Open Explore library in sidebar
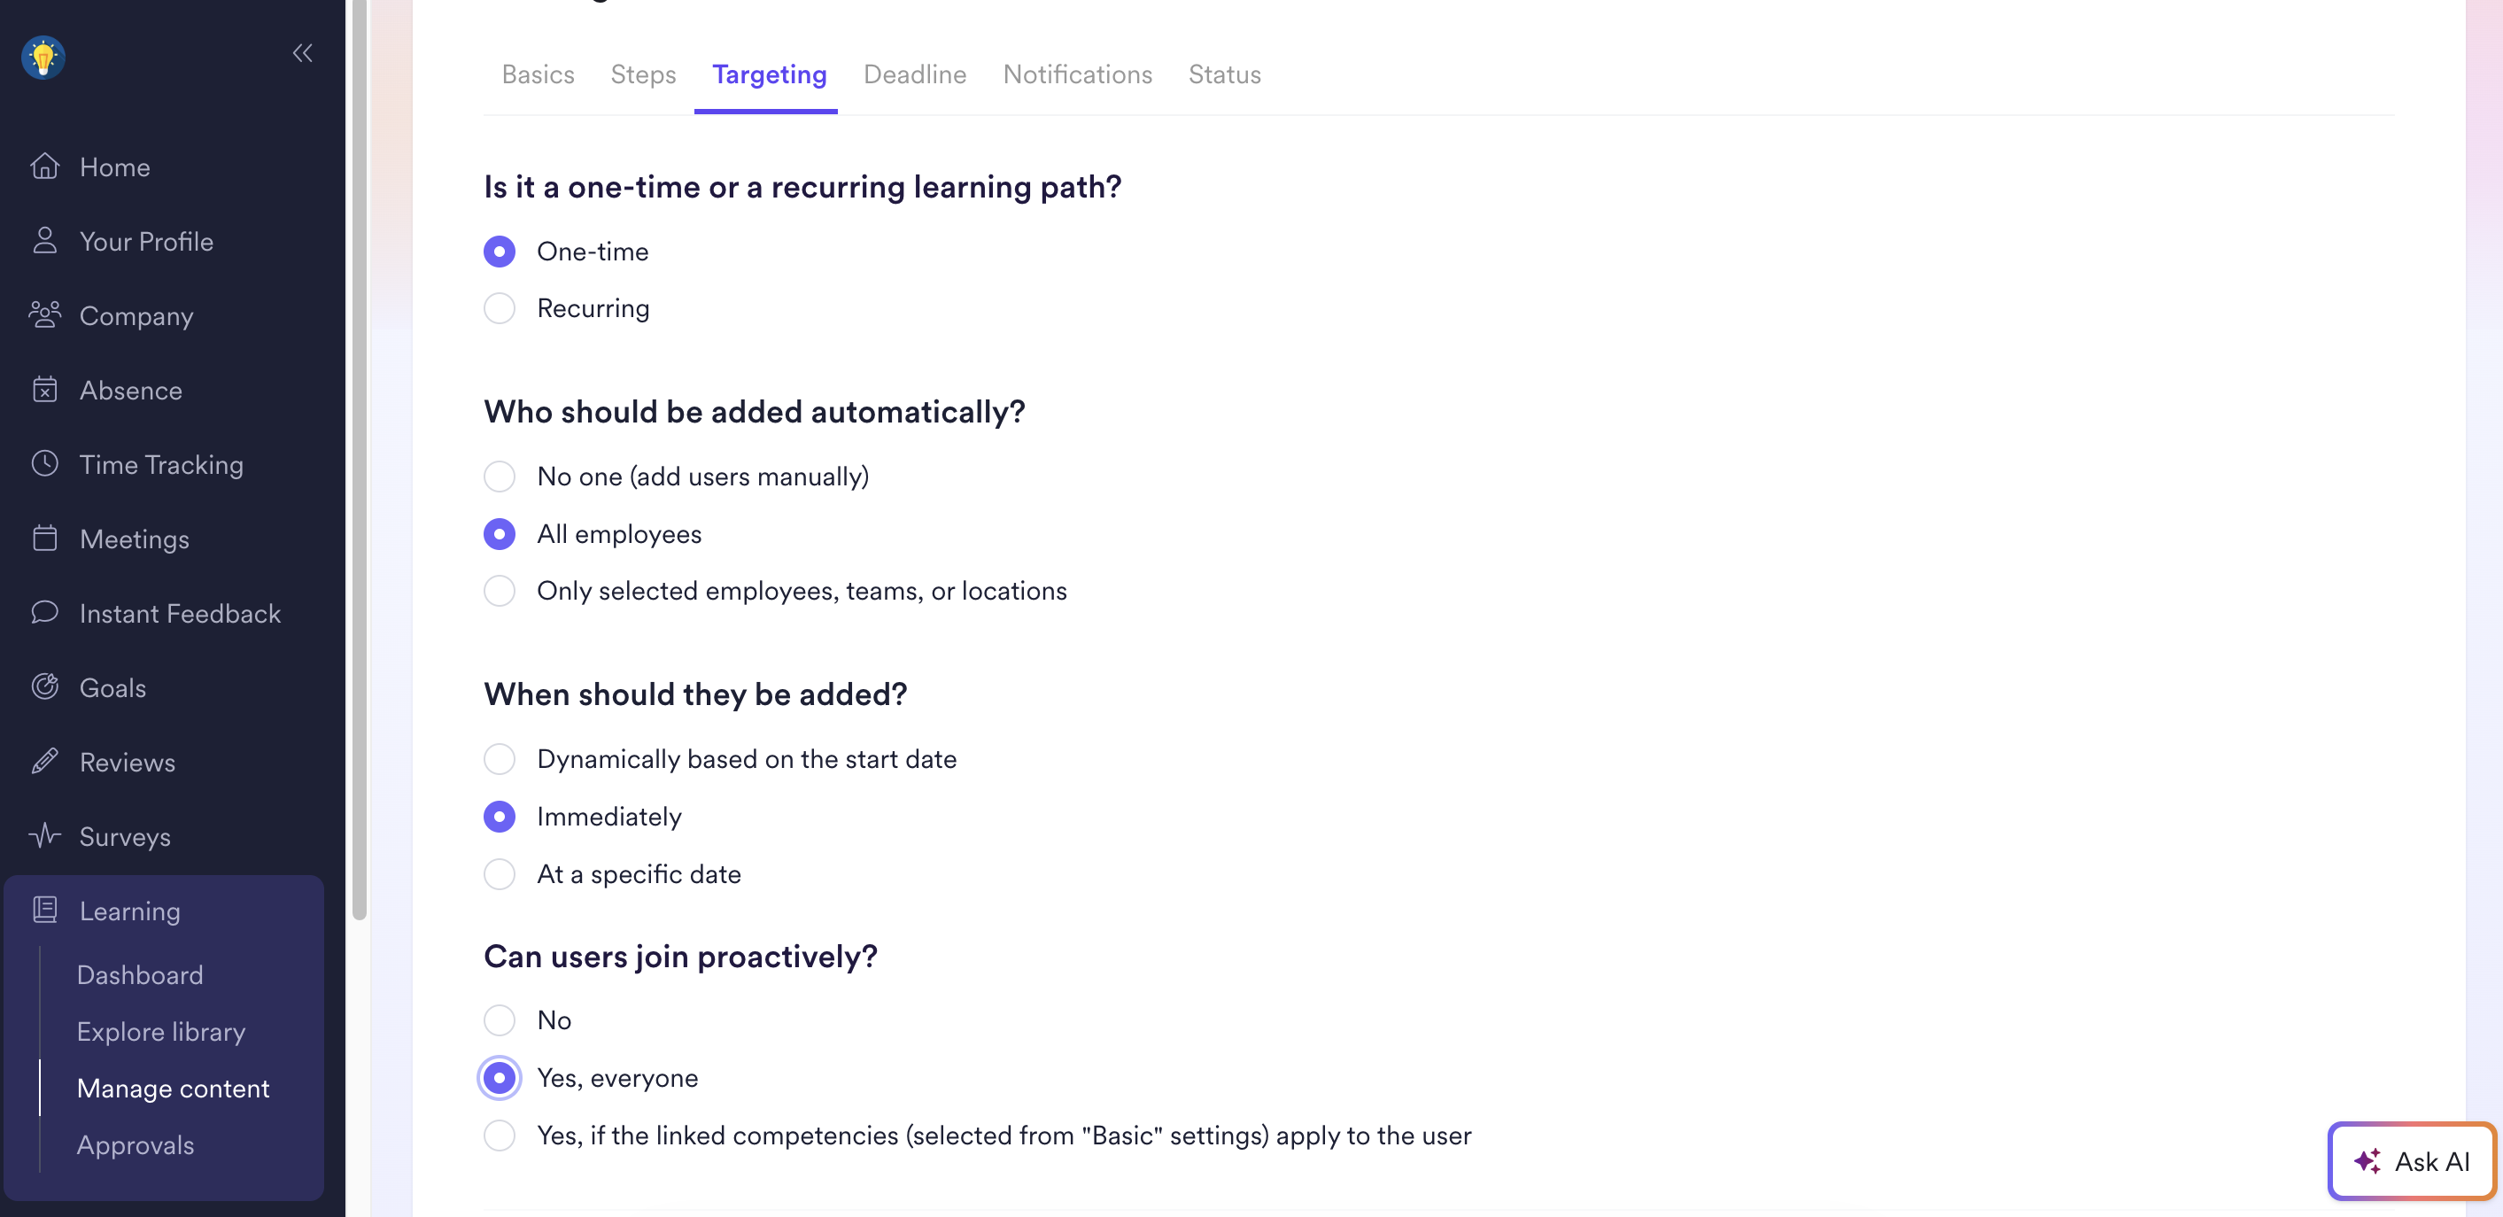The image size is (2503, 1217). [161, 1031]
